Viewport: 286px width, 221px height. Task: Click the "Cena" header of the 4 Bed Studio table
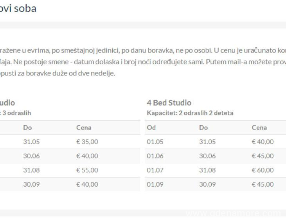259,128
